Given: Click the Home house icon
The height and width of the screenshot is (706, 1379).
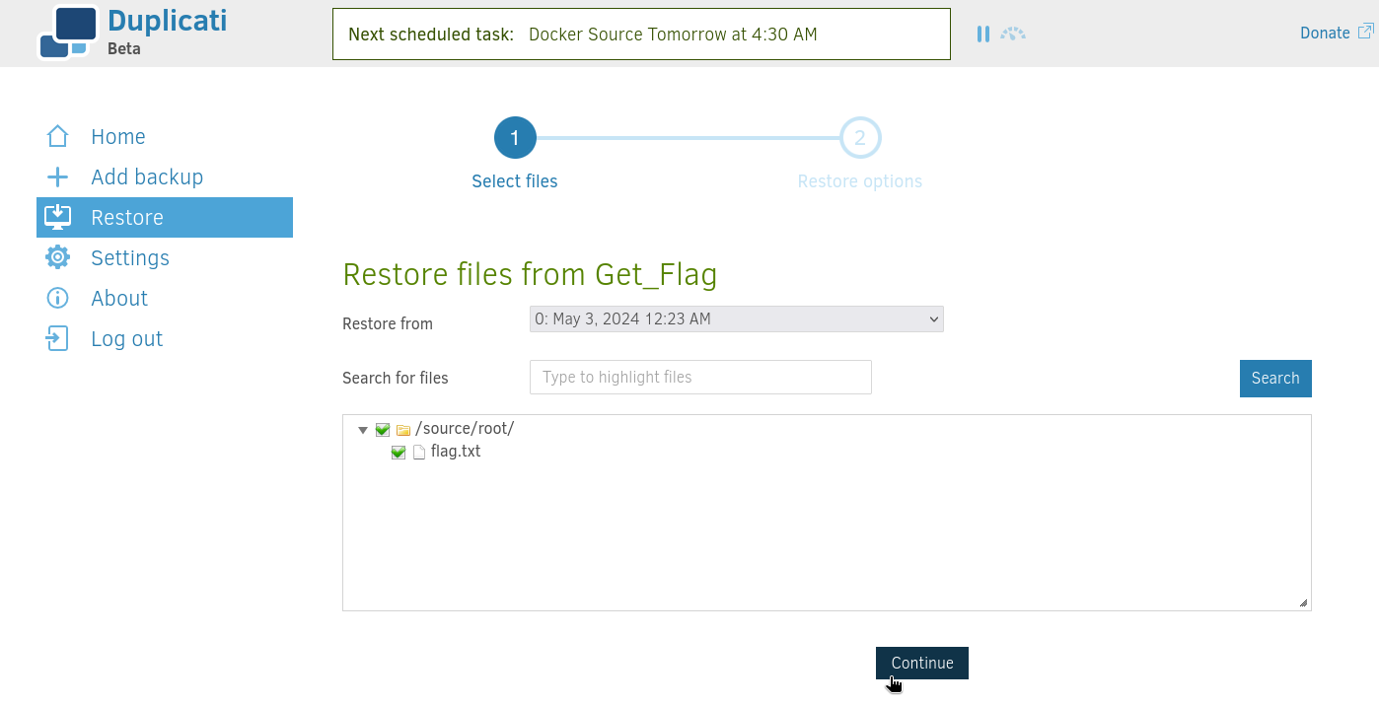Looking at the screenshot, I should point(58,136).
